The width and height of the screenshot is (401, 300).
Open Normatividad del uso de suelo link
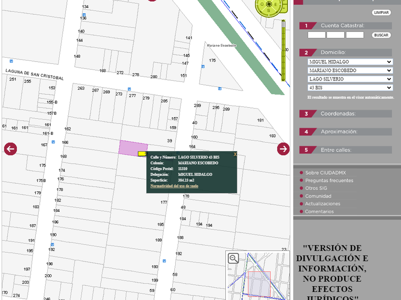click(174, 186)
